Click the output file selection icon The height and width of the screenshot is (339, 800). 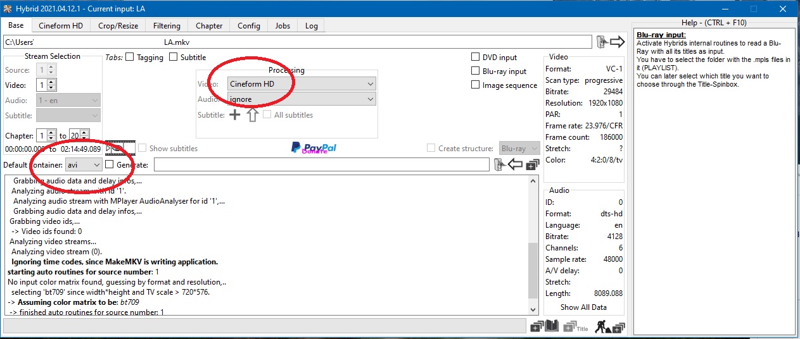click(x=507, y=164)
